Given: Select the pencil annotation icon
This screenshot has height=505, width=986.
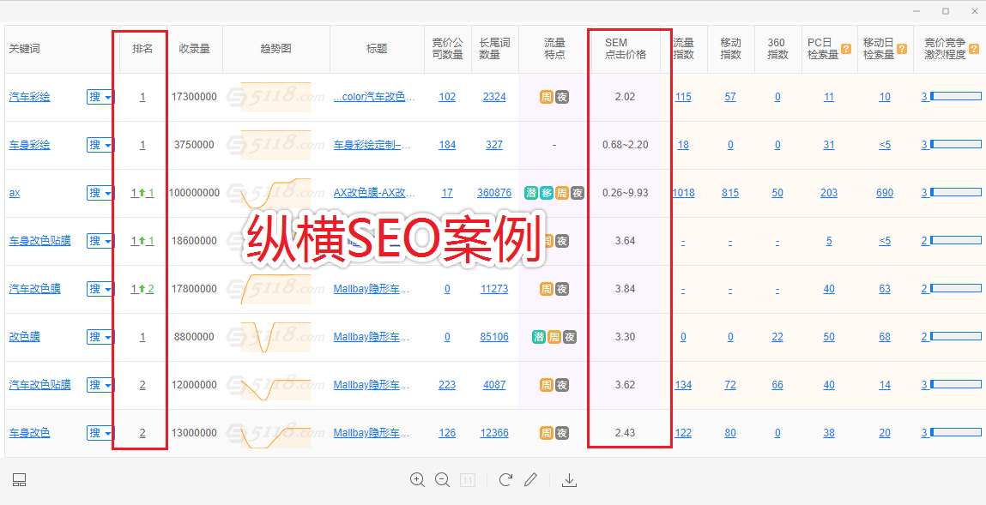Looking at the screenshot, I should click(x=530, y=479).
